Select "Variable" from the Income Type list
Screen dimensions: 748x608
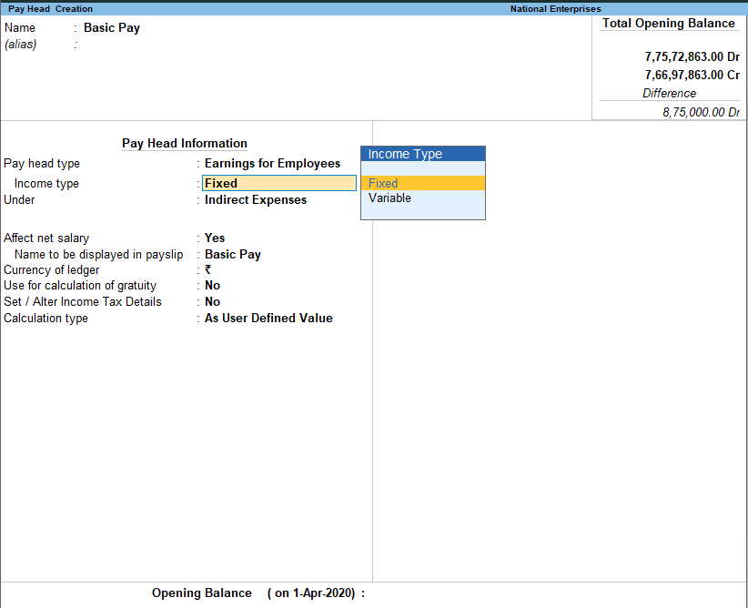coord(389,198)
